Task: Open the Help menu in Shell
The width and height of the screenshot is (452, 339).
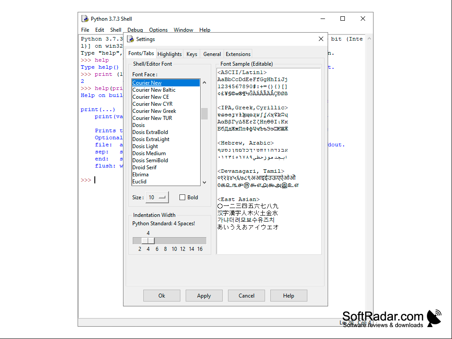Action: point(205,30)
